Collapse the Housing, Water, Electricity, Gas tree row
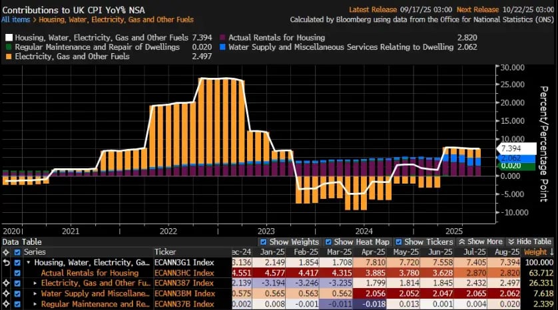This screenshot has height=310, width=558. pos(28,263)
